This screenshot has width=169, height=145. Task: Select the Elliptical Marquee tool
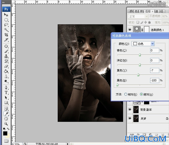click(6, 20)
